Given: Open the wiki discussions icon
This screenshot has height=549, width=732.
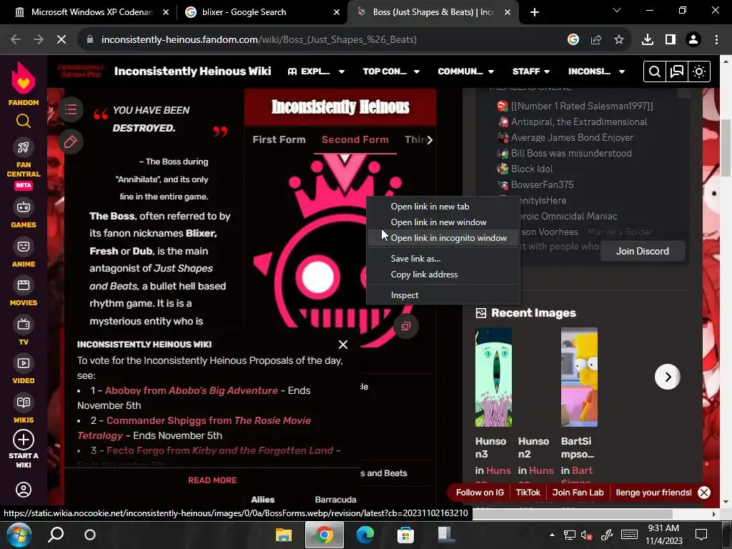Looking at the screenshot, I should pyautogui.click(x=676, y=71).
